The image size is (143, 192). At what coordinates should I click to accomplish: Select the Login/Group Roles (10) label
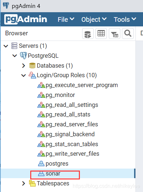click(67, 75)
